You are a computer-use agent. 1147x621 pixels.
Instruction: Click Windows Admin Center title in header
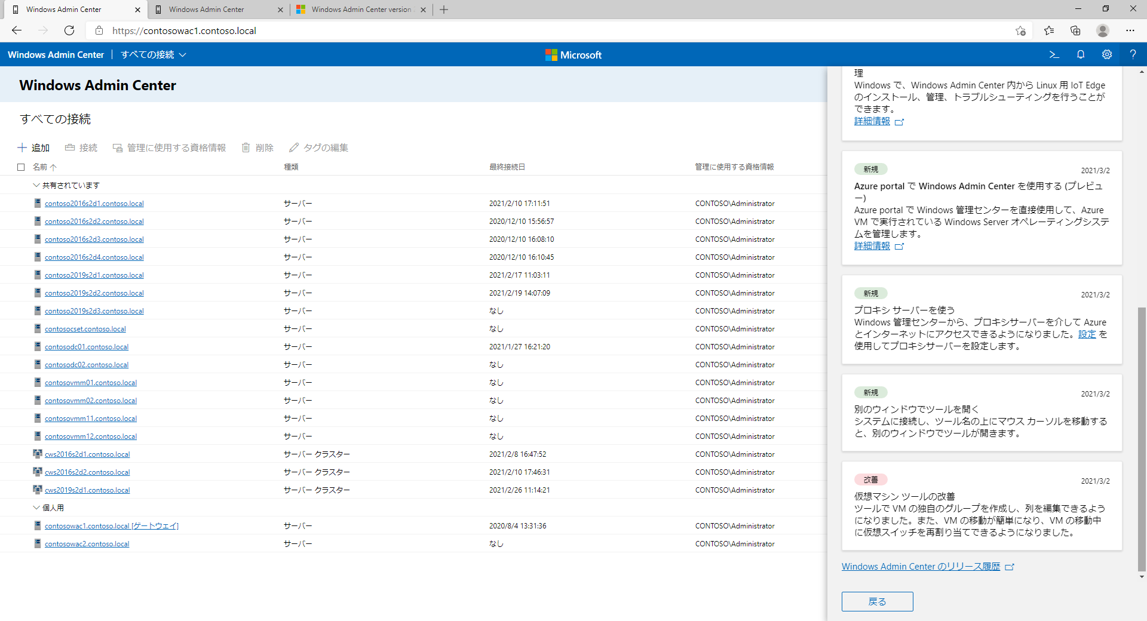pyautogui.click(x=56, y=54)
